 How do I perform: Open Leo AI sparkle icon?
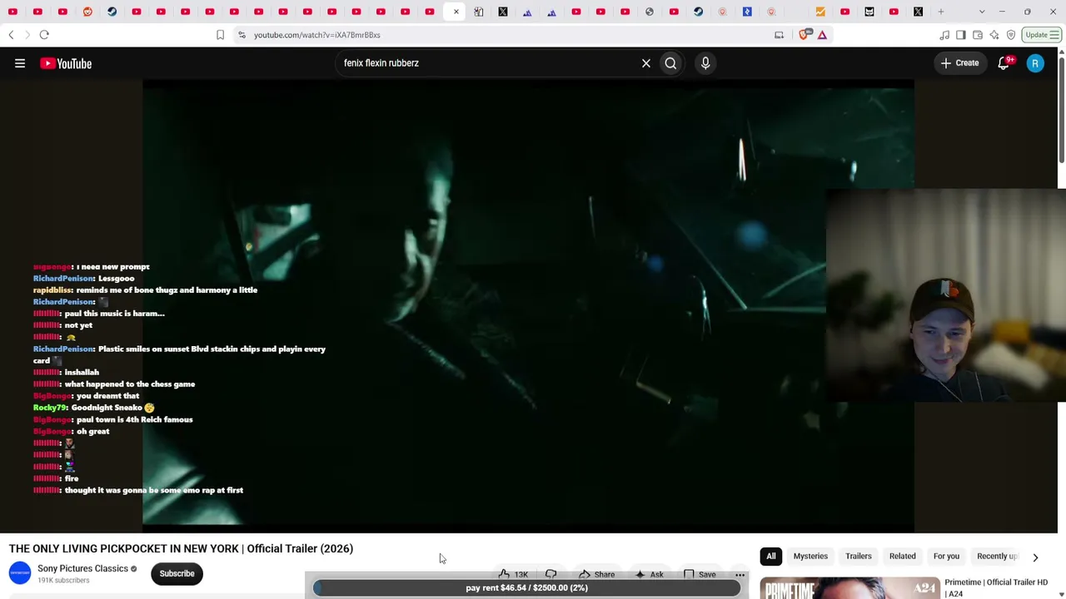994,35
